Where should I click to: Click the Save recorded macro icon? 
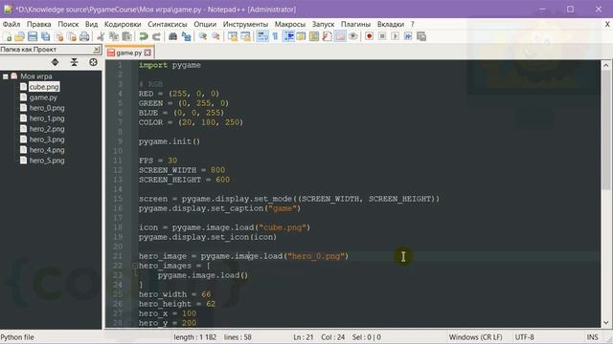(x=421, y=36)
